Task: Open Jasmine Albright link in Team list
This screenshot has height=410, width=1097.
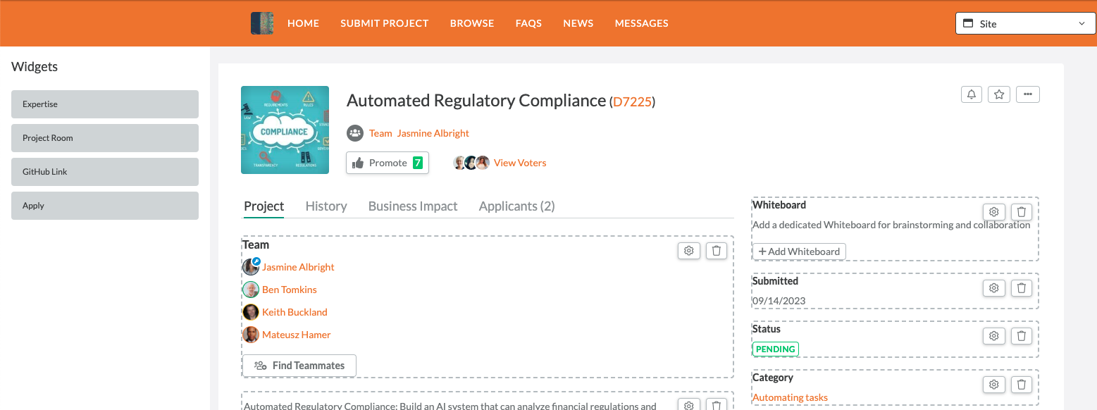Action: click(298, 267)
